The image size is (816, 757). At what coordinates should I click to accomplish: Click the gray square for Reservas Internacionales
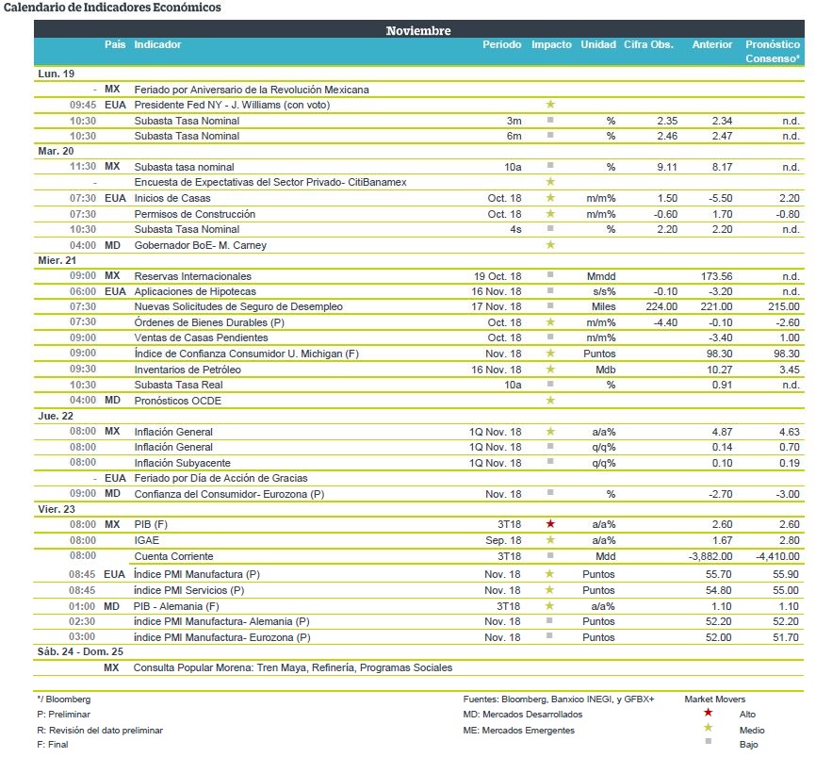(x=550, y=274)
